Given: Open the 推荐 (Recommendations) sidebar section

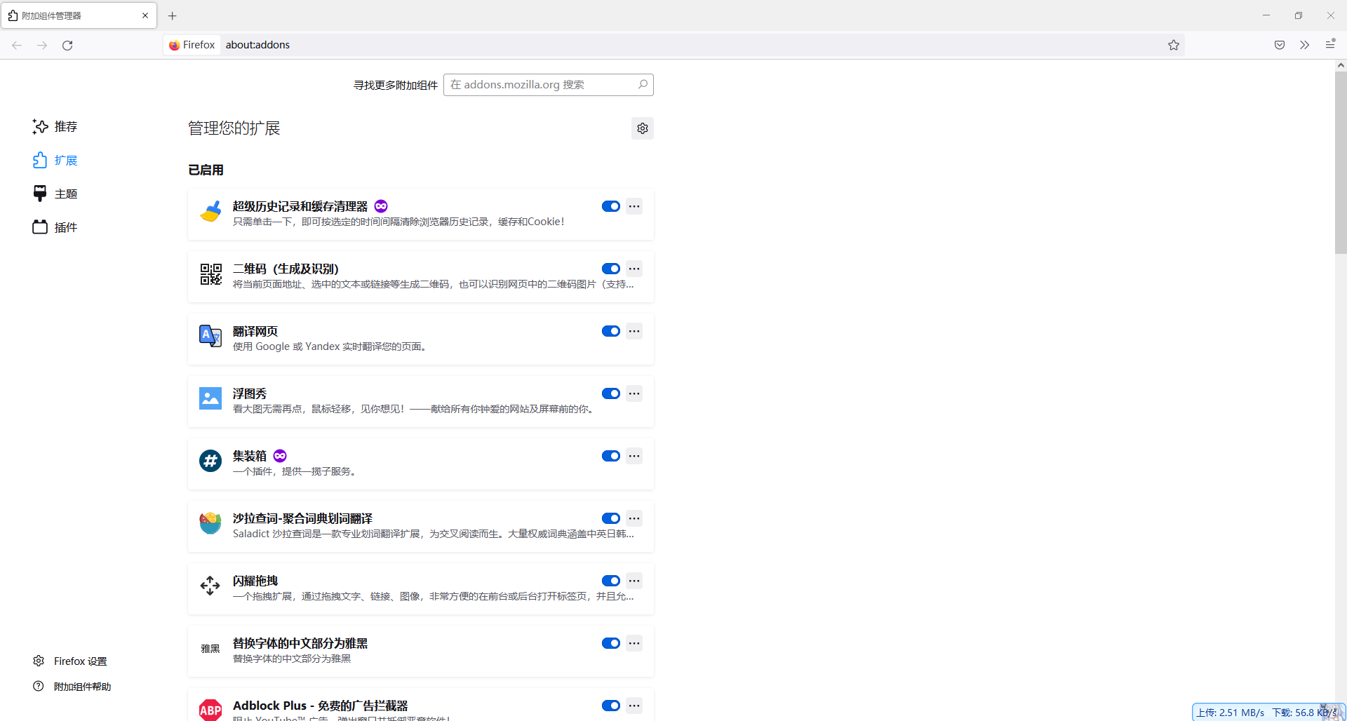Looking at the screenshot, I should coord(66,127).
